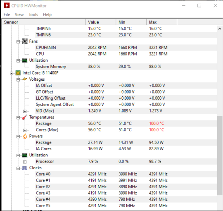
Task: Click the vertical scrollbar thumb
Action: 220,155
